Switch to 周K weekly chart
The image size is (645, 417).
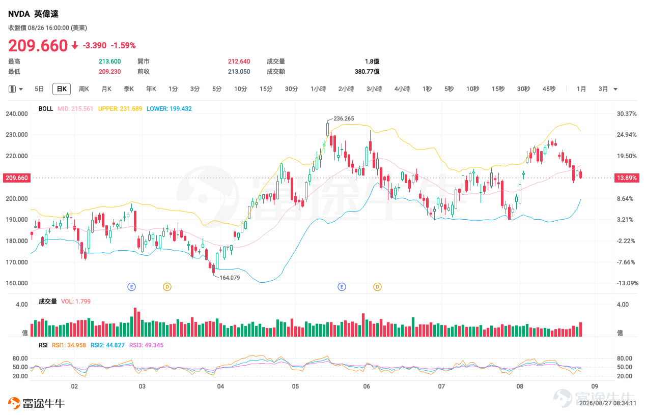[x=84, y=89]
